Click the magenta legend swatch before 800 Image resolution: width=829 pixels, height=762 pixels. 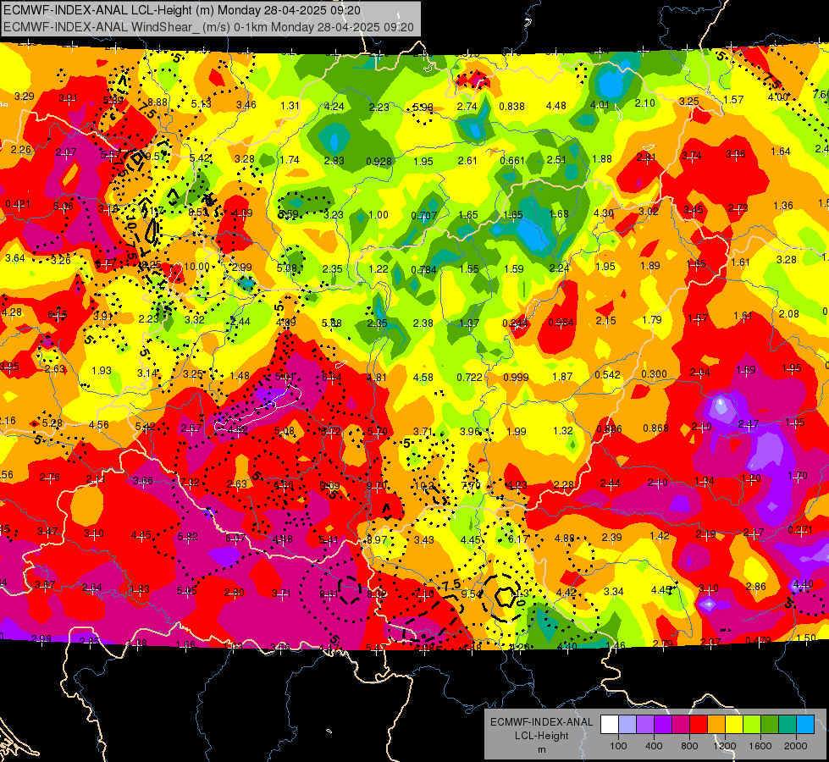click(x=681, y=725)
